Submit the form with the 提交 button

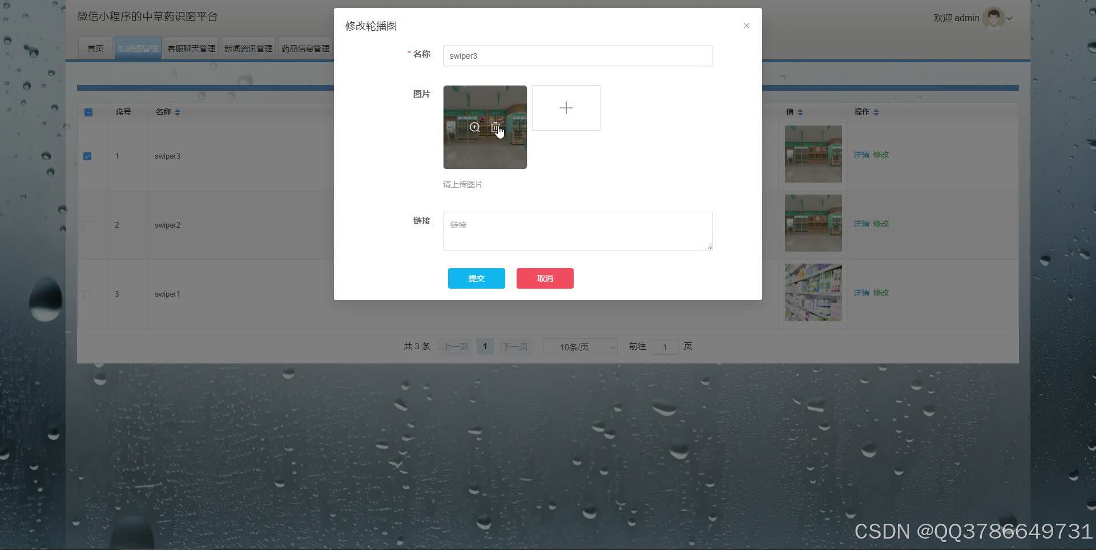(x=476, y=278)
